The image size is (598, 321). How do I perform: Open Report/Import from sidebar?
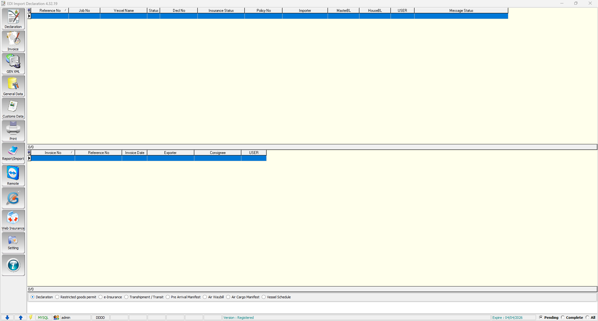click(x=13, y=153)
